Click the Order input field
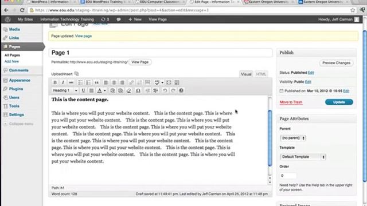 tap(288, 176)
